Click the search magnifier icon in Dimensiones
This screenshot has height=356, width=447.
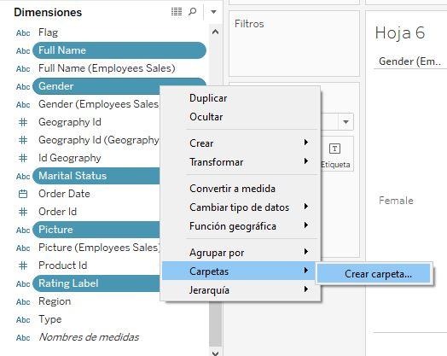pyautogui.click(x=193, y=12)
